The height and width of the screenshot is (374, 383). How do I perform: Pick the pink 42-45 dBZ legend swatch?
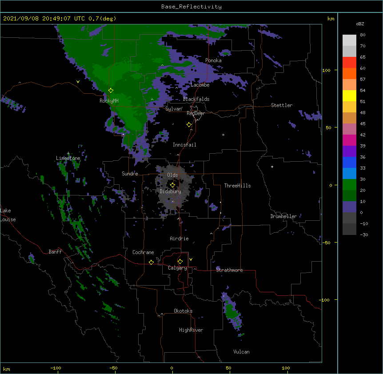click(x=349, y=129)
